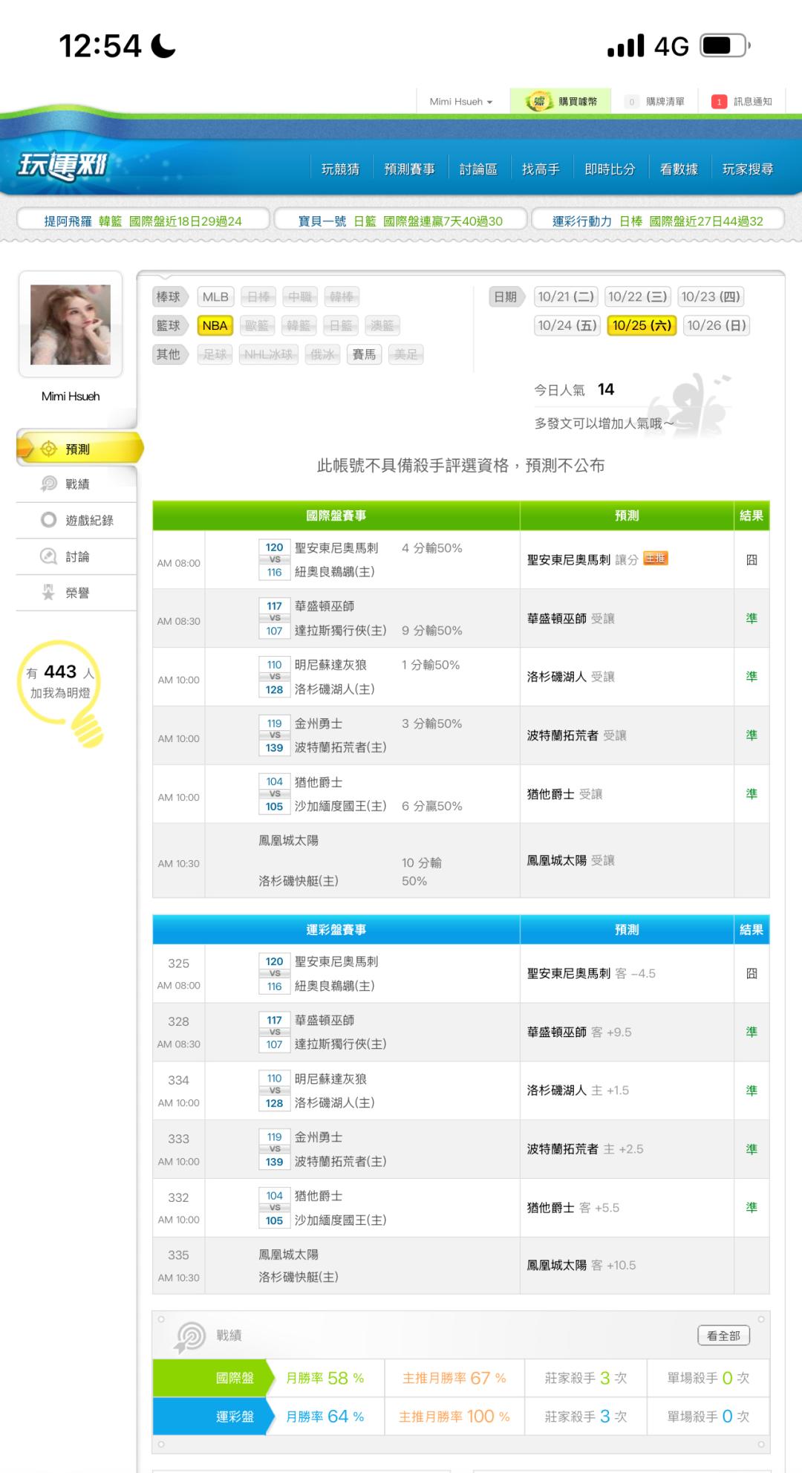Open 購牌清單 in top bar

click(x=656, y=102)
